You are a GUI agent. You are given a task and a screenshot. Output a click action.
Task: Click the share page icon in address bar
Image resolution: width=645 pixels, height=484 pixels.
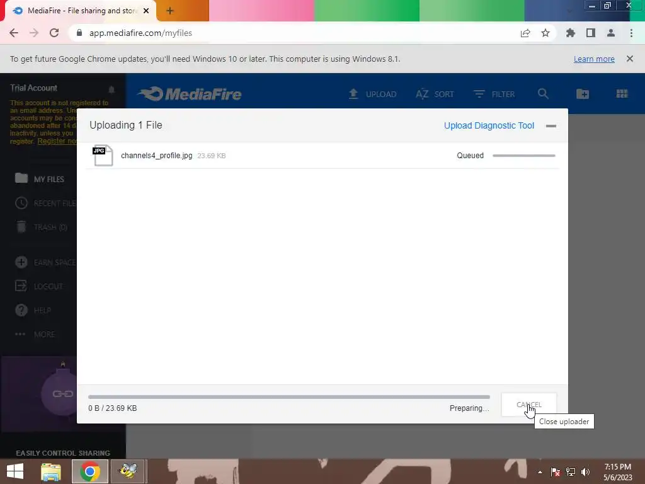[x=525, y=33]
